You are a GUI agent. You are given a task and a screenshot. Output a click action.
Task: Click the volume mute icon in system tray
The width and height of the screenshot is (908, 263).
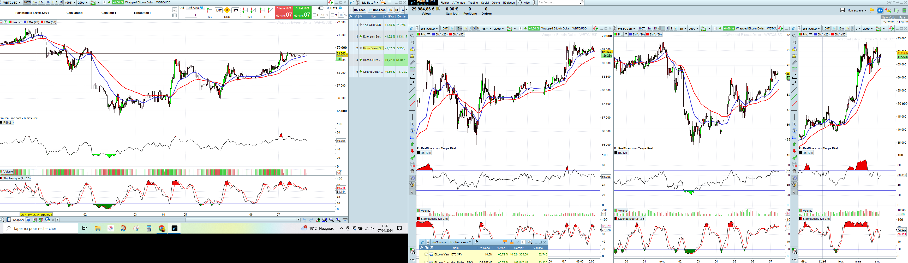[373, 229]
